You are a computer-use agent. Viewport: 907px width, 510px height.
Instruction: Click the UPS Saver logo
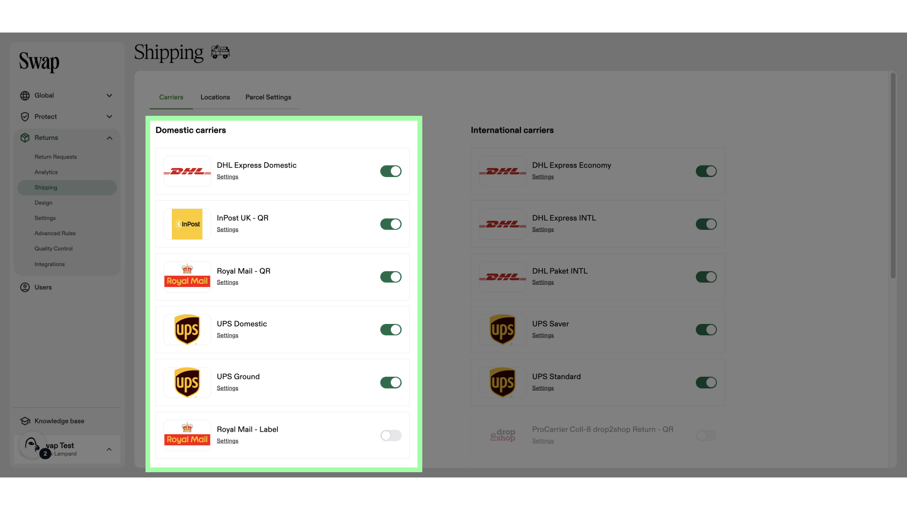pos(503,330)
